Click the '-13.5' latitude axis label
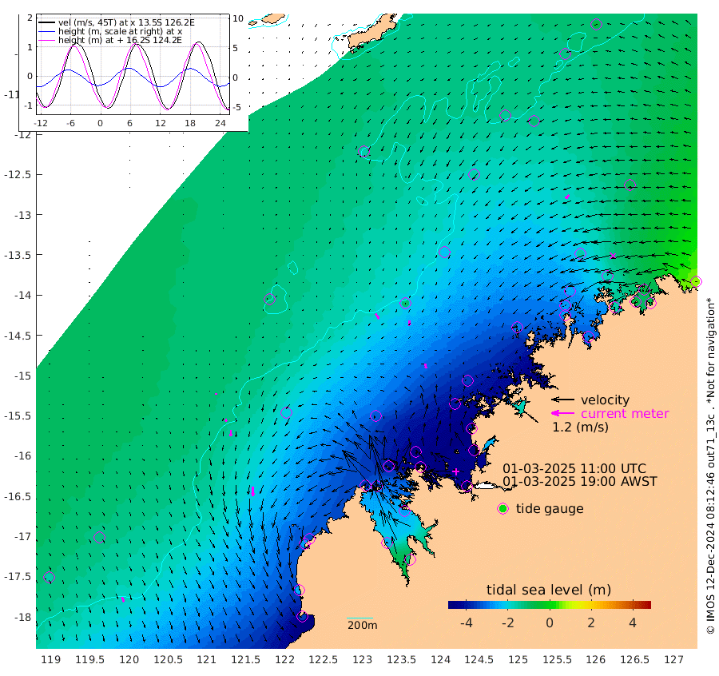Image resolution: width=719 pixels, height=676 pixels. click(x=18, y=255)
